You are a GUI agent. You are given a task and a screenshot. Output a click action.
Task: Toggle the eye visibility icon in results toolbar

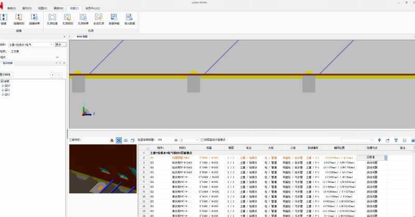click(176, 140)
